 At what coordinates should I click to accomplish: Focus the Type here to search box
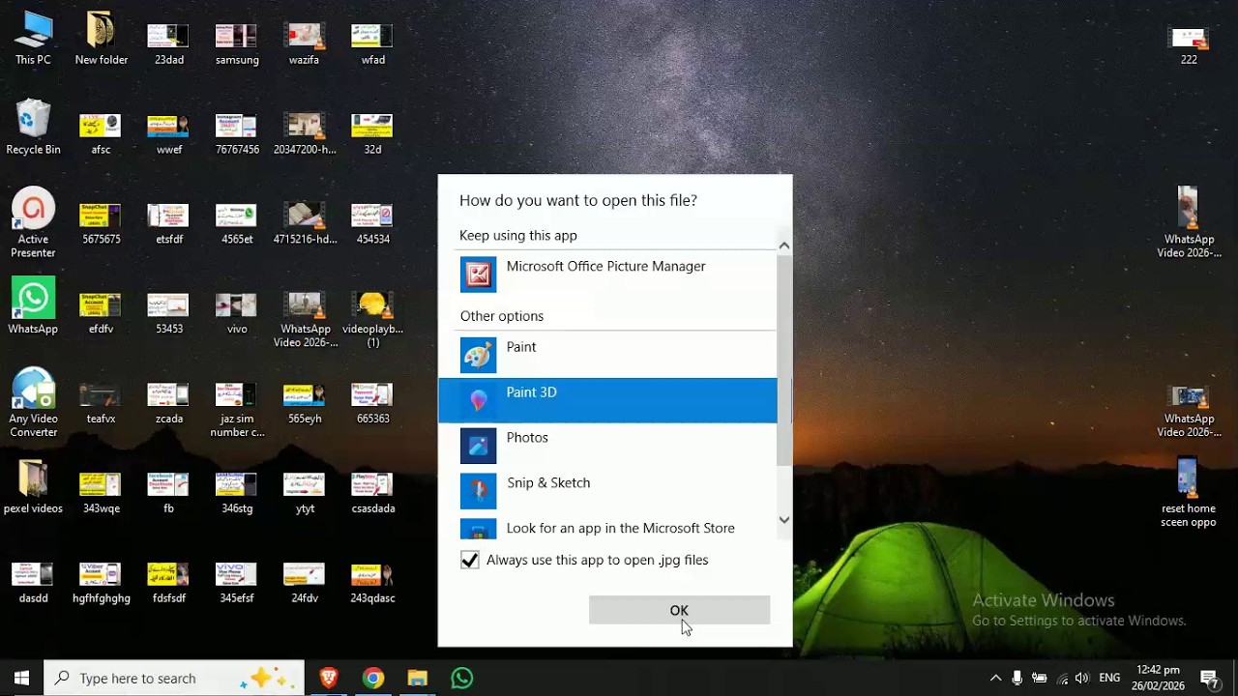tap(174, 678)
